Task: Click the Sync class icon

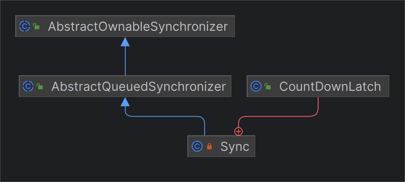Action: (x=197, y=146)
